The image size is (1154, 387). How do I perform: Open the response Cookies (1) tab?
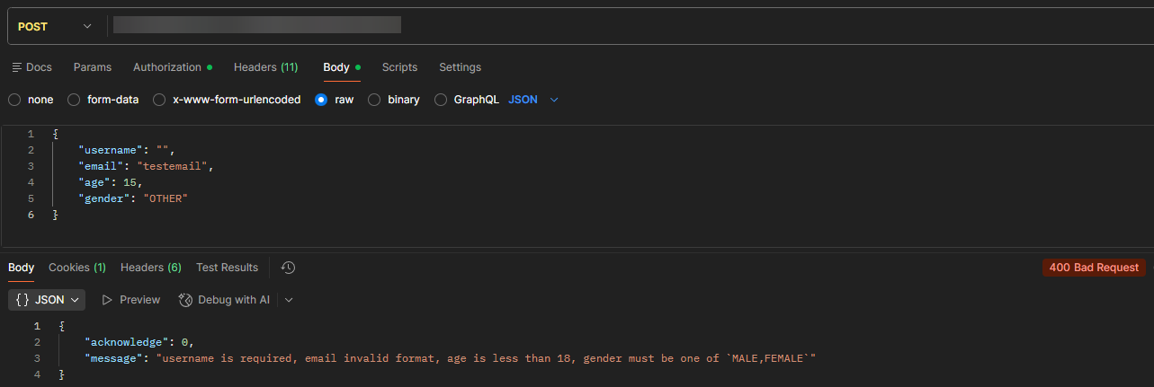point(77,268)
